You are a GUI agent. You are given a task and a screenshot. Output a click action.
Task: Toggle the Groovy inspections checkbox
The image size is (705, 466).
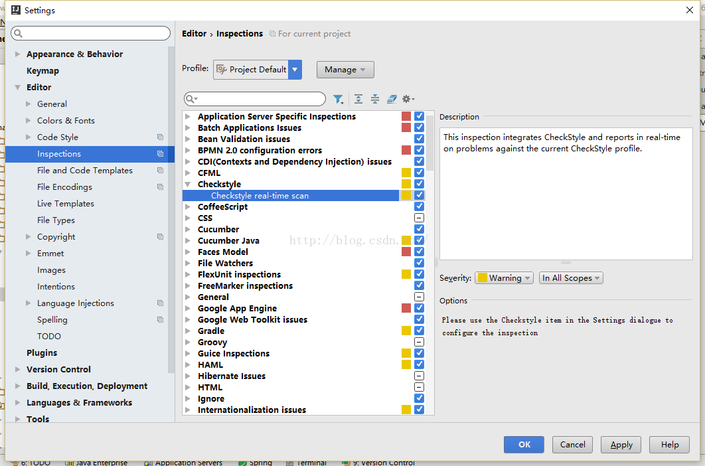[x=419, y=342]
